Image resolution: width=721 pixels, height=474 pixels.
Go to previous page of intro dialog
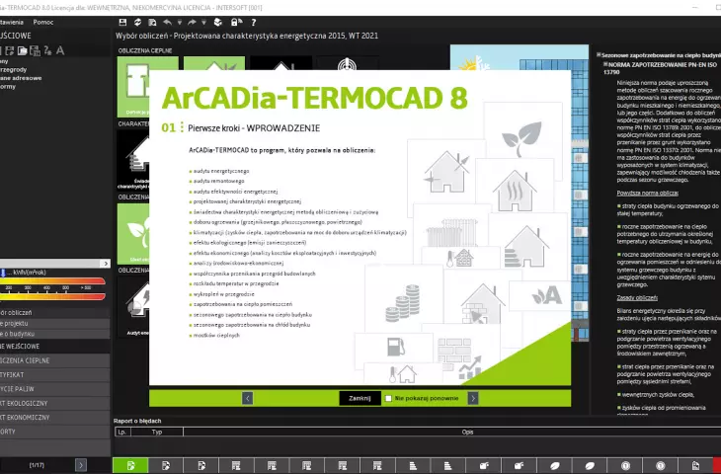[x=247, y=398]
